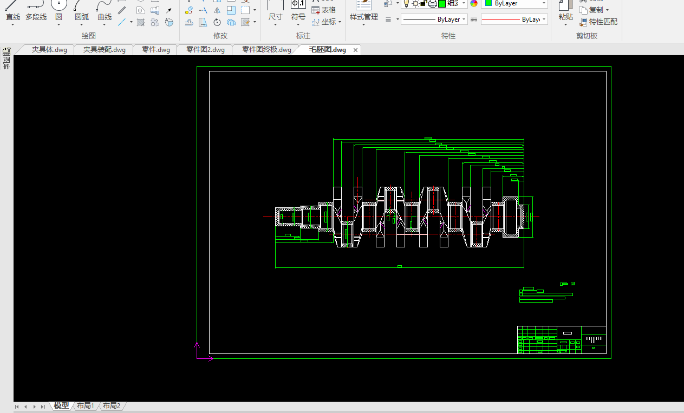The width and height of the screenshot is (684, 413).
Task: Click the 尺寸 (Dimension) annotation tool
Action: [x=275, y=11]
